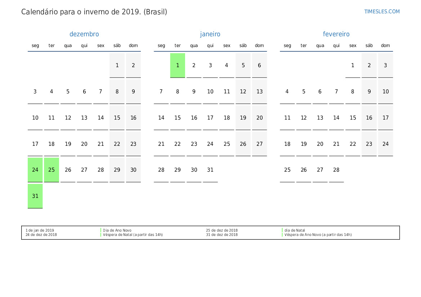Select December 19 in dezembro
This screenshot has width=421, height=297.
click(x=68, y=144)
